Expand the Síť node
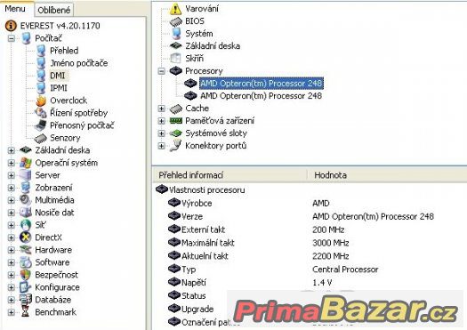This screenshot has width=467, height=330. pyautogui.click(x=12, y=225)
